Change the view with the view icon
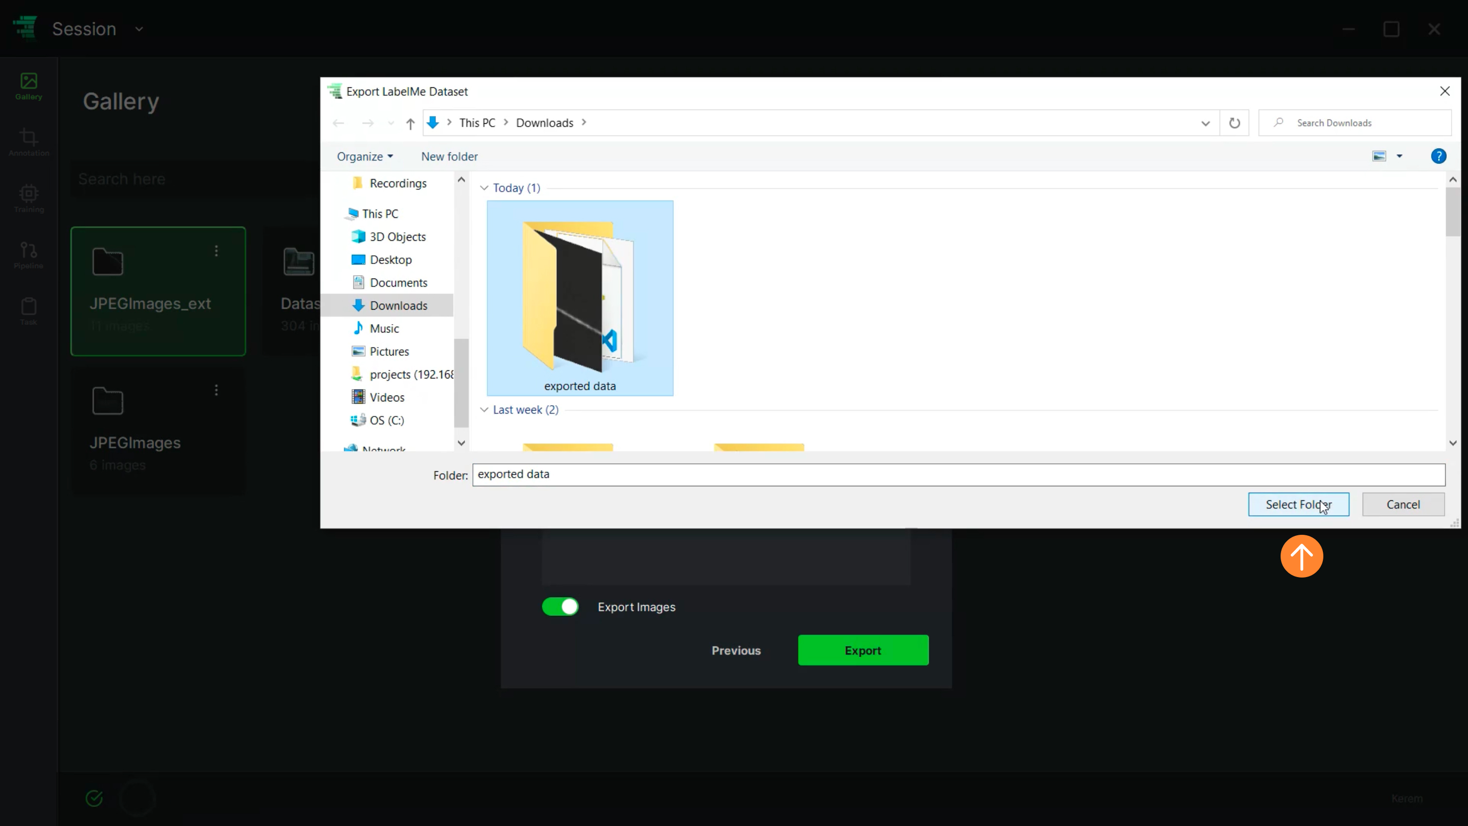 pyautogui.click(x=1379, y=156)
